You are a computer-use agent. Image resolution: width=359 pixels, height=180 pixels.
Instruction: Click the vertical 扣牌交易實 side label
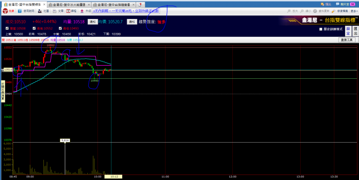coord(3,91)
